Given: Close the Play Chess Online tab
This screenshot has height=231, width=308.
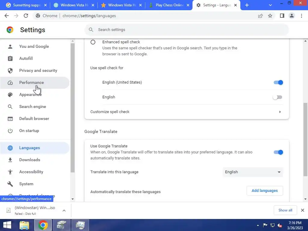Looking at the screenshot, I should click(x=188, y=5).
